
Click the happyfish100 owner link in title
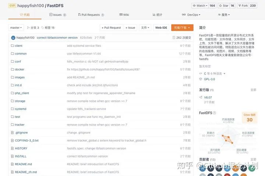[x=31, y=6]
